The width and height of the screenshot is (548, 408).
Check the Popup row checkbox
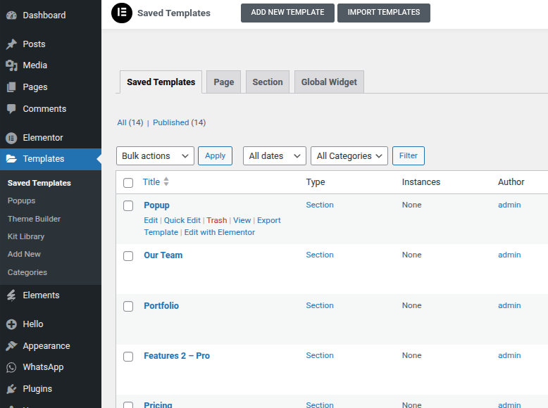pos(128,205)
